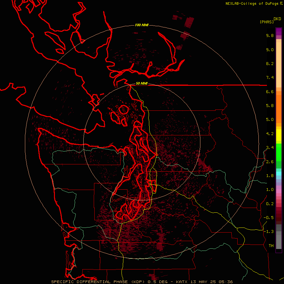Click the 9.8 value on the color scale

(x=270, y=35)
